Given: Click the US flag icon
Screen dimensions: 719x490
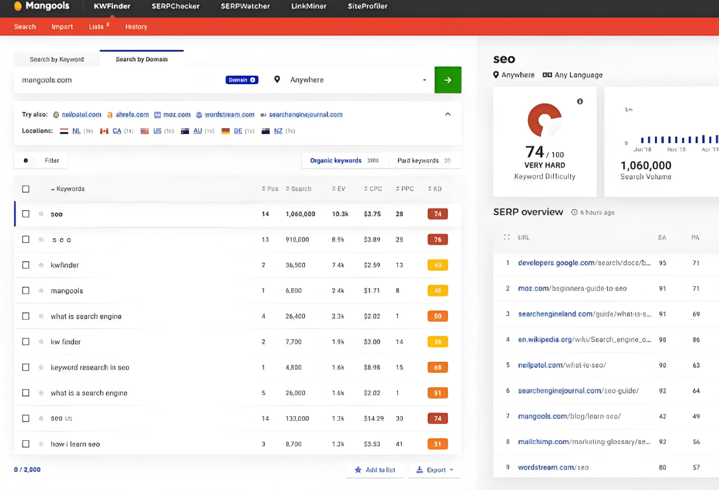Looking at the screenshot, I should (144, 131).
